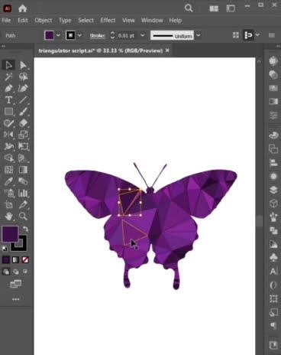Select the Blend tool
This screenshot has height=355, width=281.
pyautogui.click(x=23, y=181)
